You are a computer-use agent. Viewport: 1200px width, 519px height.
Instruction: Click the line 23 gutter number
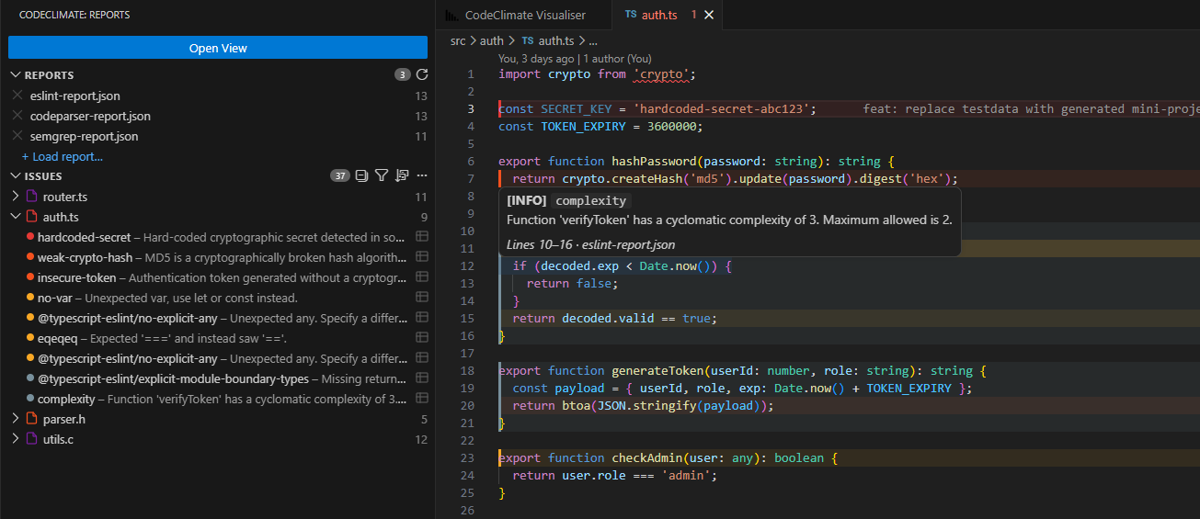(467, 457)
